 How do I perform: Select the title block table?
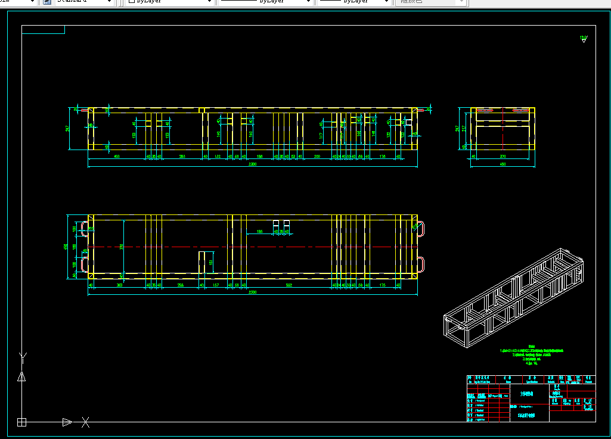point(531,398)
